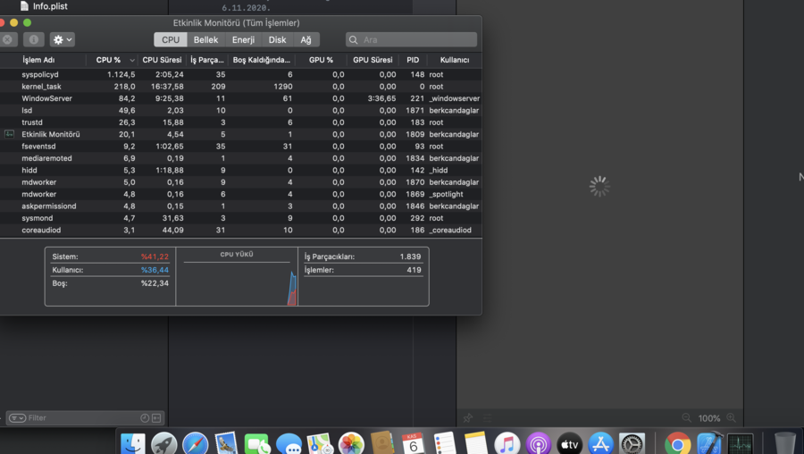The width and height of the screenshot is (804, 454).
Task: Click the inspect process info button
Action: coord(34,39)
